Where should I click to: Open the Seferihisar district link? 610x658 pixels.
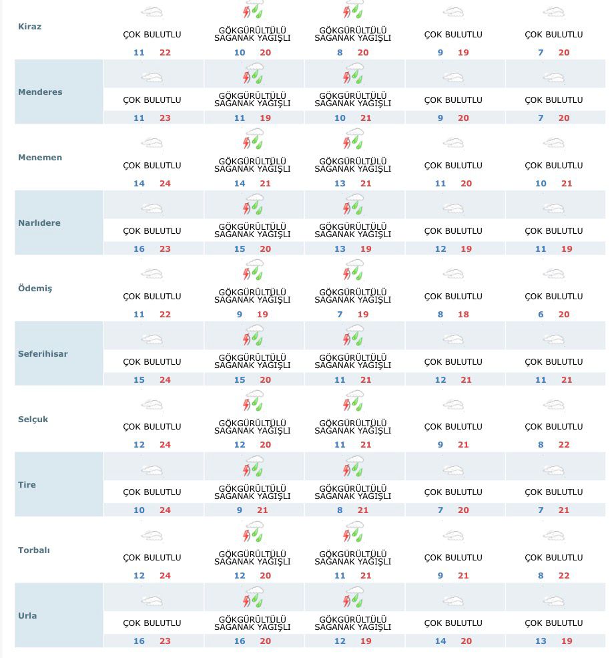pyautogui.click(x=43, y=354)
